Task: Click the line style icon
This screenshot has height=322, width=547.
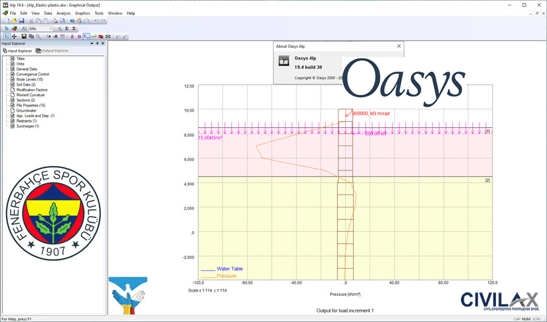Action: pyautogui.click(x=48, y=36)
